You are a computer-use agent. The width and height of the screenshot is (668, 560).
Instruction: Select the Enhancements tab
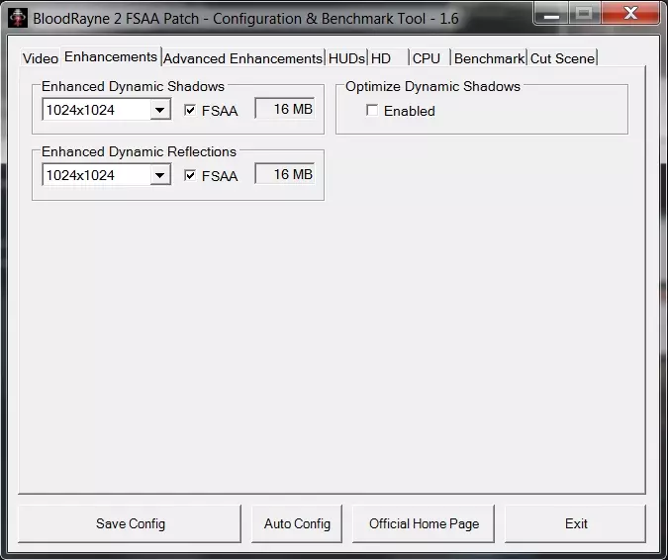coord(111,56)
